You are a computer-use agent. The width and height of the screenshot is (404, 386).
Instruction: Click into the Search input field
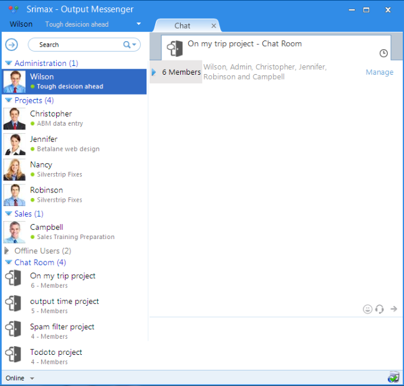(78, 45)
